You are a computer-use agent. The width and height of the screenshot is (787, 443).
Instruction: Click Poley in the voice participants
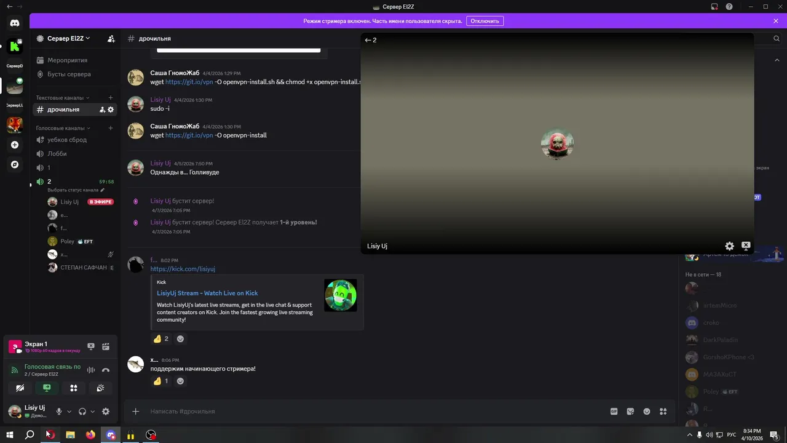(67, 241)
